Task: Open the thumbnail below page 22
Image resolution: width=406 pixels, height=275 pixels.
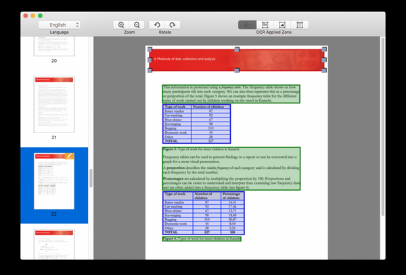Action: point(54,244)
